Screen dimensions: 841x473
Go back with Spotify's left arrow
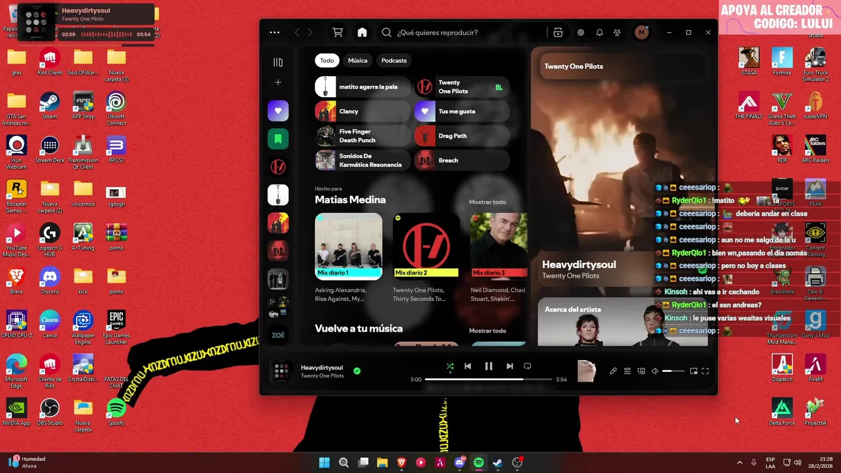[297, 32]
